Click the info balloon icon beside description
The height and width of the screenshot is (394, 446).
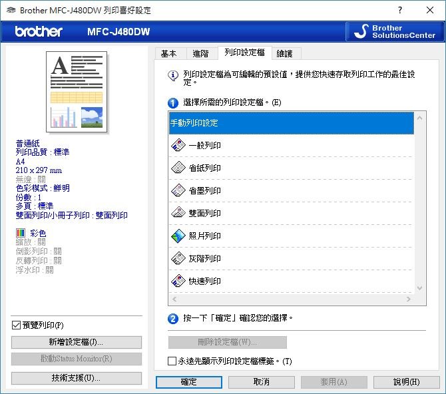point(173,76)
